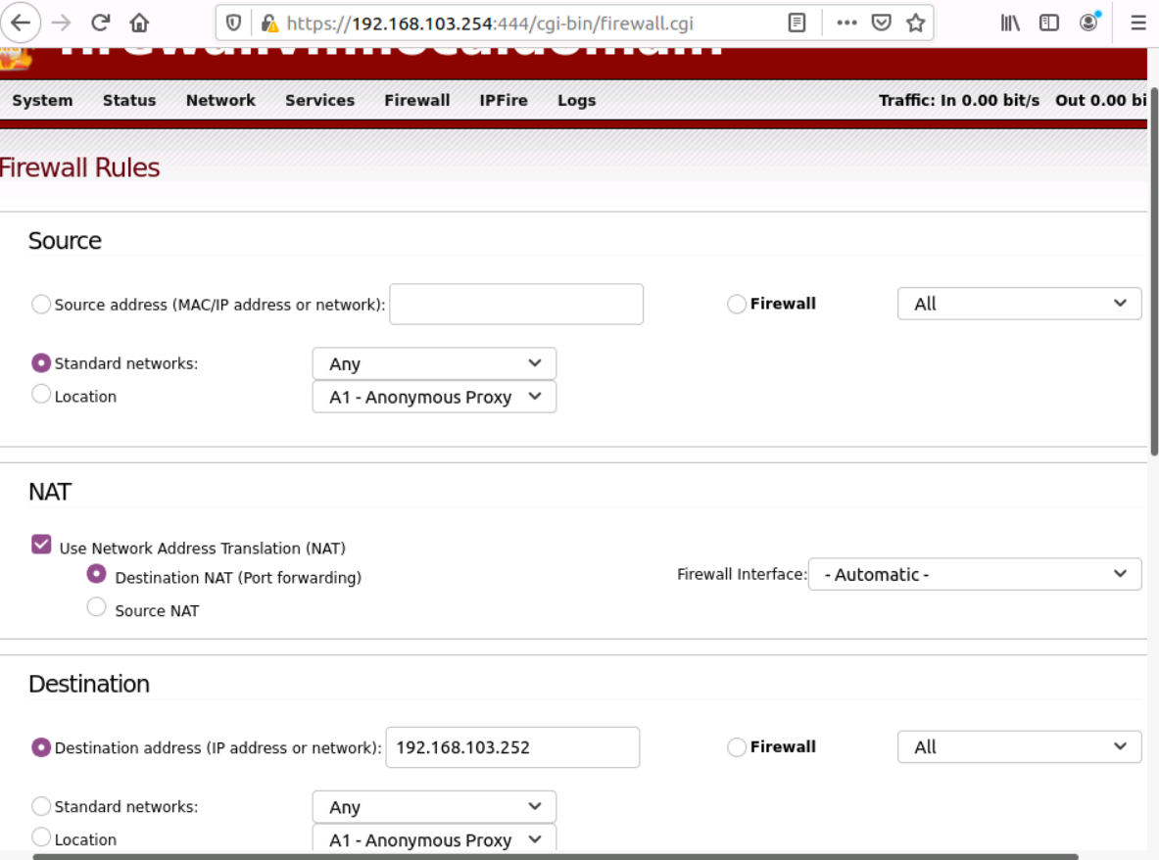Go to the browser Home page
1159x860 pixels.
[140, 23]
